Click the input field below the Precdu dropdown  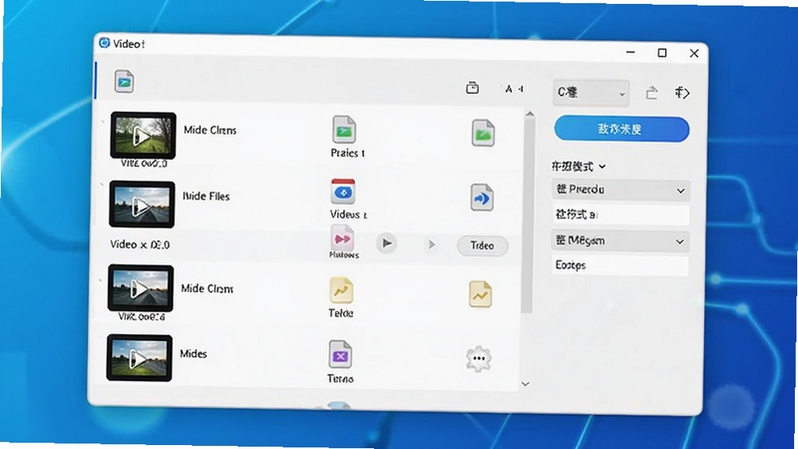point(620,215)
